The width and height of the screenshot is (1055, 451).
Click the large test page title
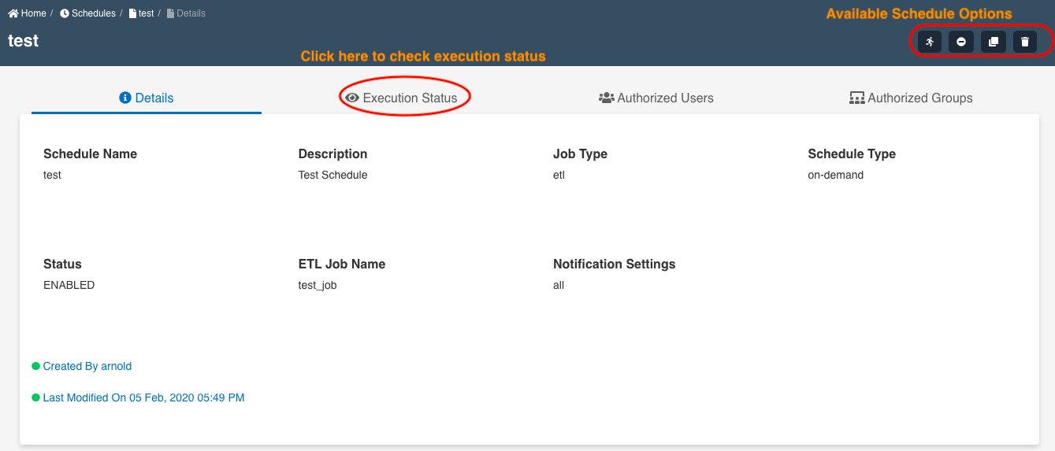(x=23, y=41)
